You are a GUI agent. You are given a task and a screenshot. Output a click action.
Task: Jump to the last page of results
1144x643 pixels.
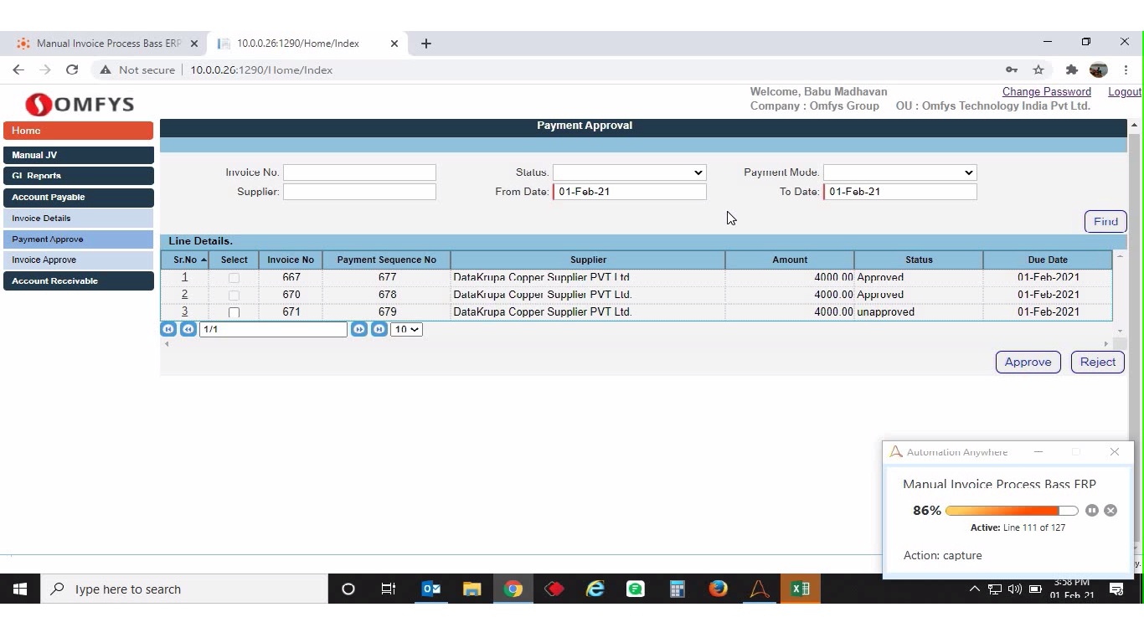(379, 330)
